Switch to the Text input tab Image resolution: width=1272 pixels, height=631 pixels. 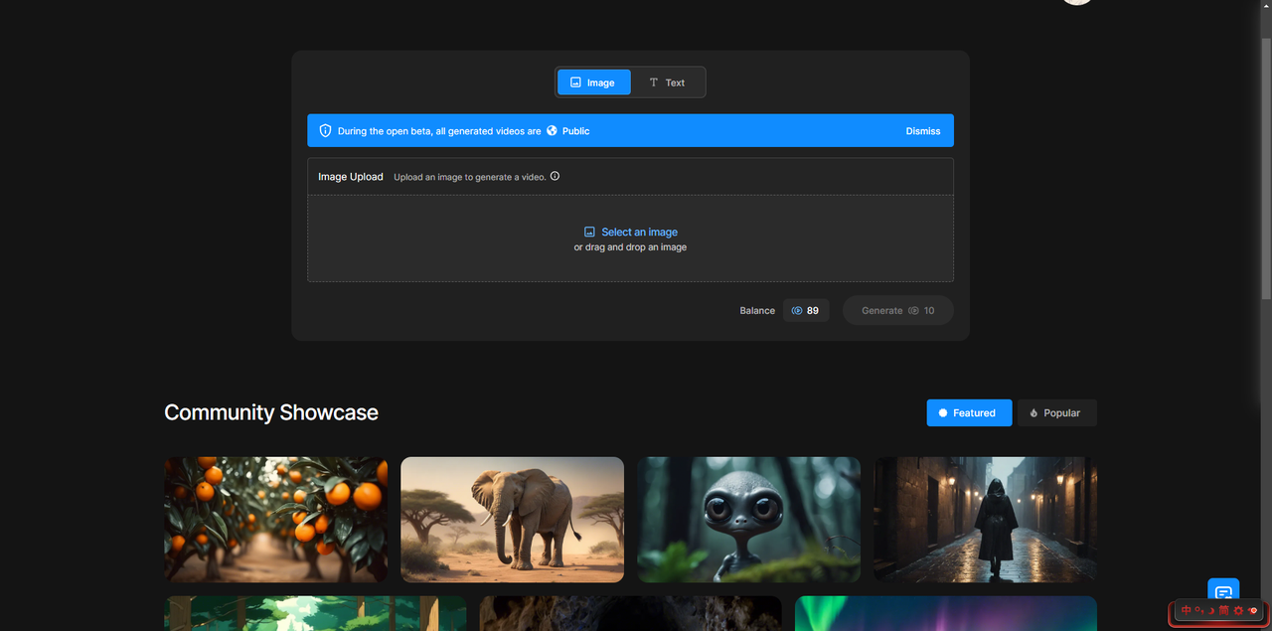[667, 82]
